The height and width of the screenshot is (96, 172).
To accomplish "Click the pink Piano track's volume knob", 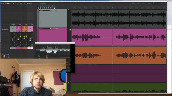I will pyautogui.click(x=51, y=29).
